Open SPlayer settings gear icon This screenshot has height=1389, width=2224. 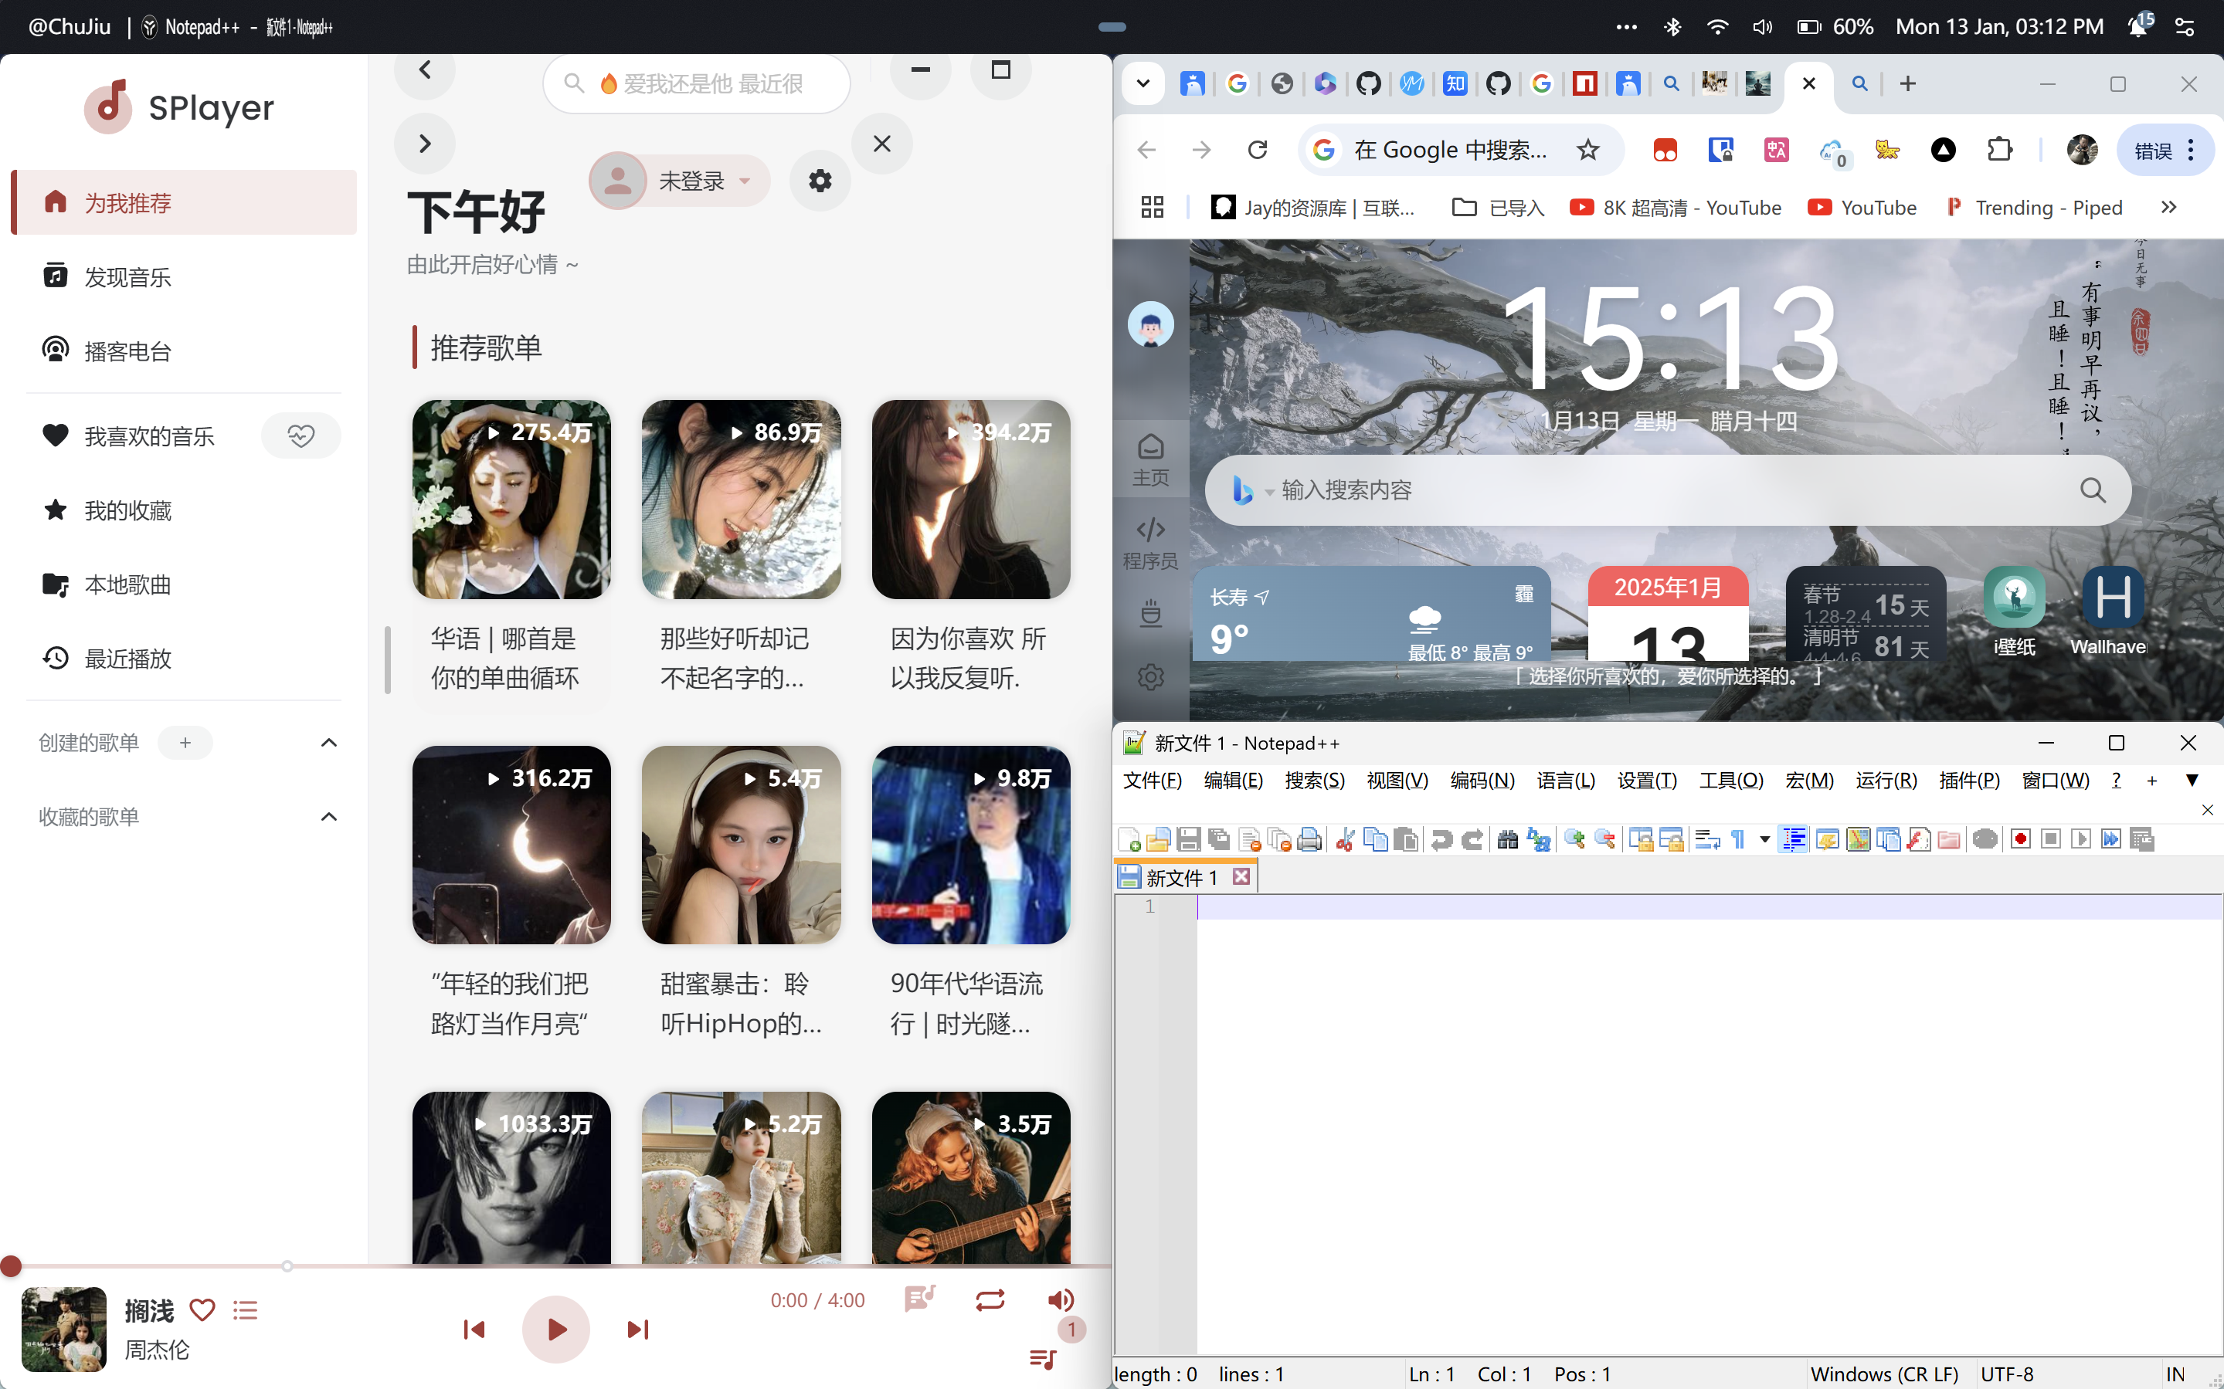pos(820,181)
